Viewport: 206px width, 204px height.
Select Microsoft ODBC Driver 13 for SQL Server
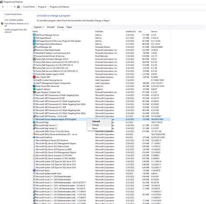tap(101, 131)
